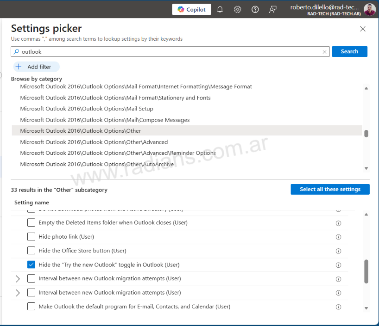Select Outlook Options\Other\Advanced category

pyautogui.click(x=94, y=142)
